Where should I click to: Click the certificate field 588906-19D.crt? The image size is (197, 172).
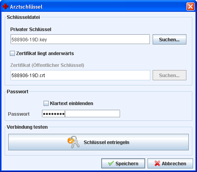coord(80,75)
